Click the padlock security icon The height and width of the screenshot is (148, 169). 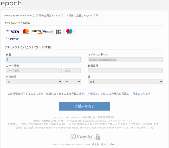tap(98, 137)
